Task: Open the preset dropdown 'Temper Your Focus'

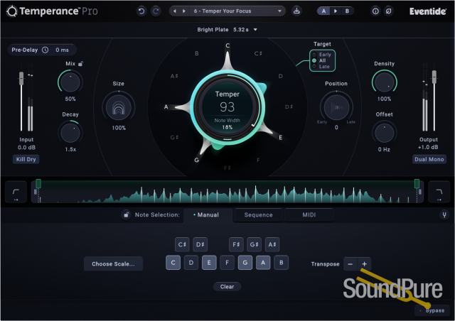Action: (x=237, y=11)
